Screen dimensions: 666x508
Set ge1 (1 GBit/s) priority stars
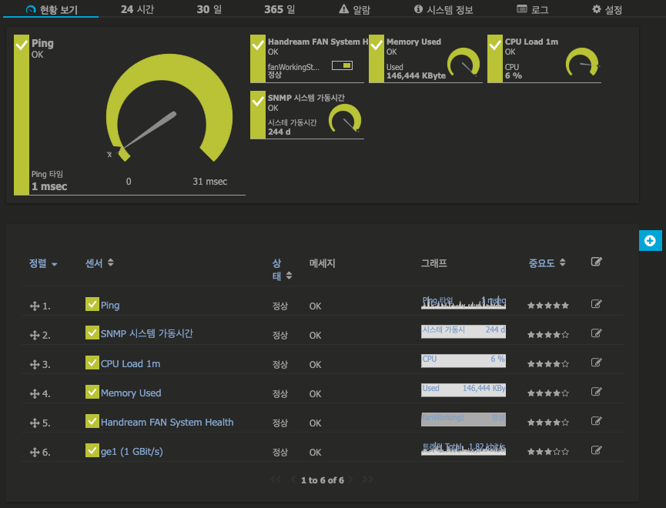pos(548,452)
